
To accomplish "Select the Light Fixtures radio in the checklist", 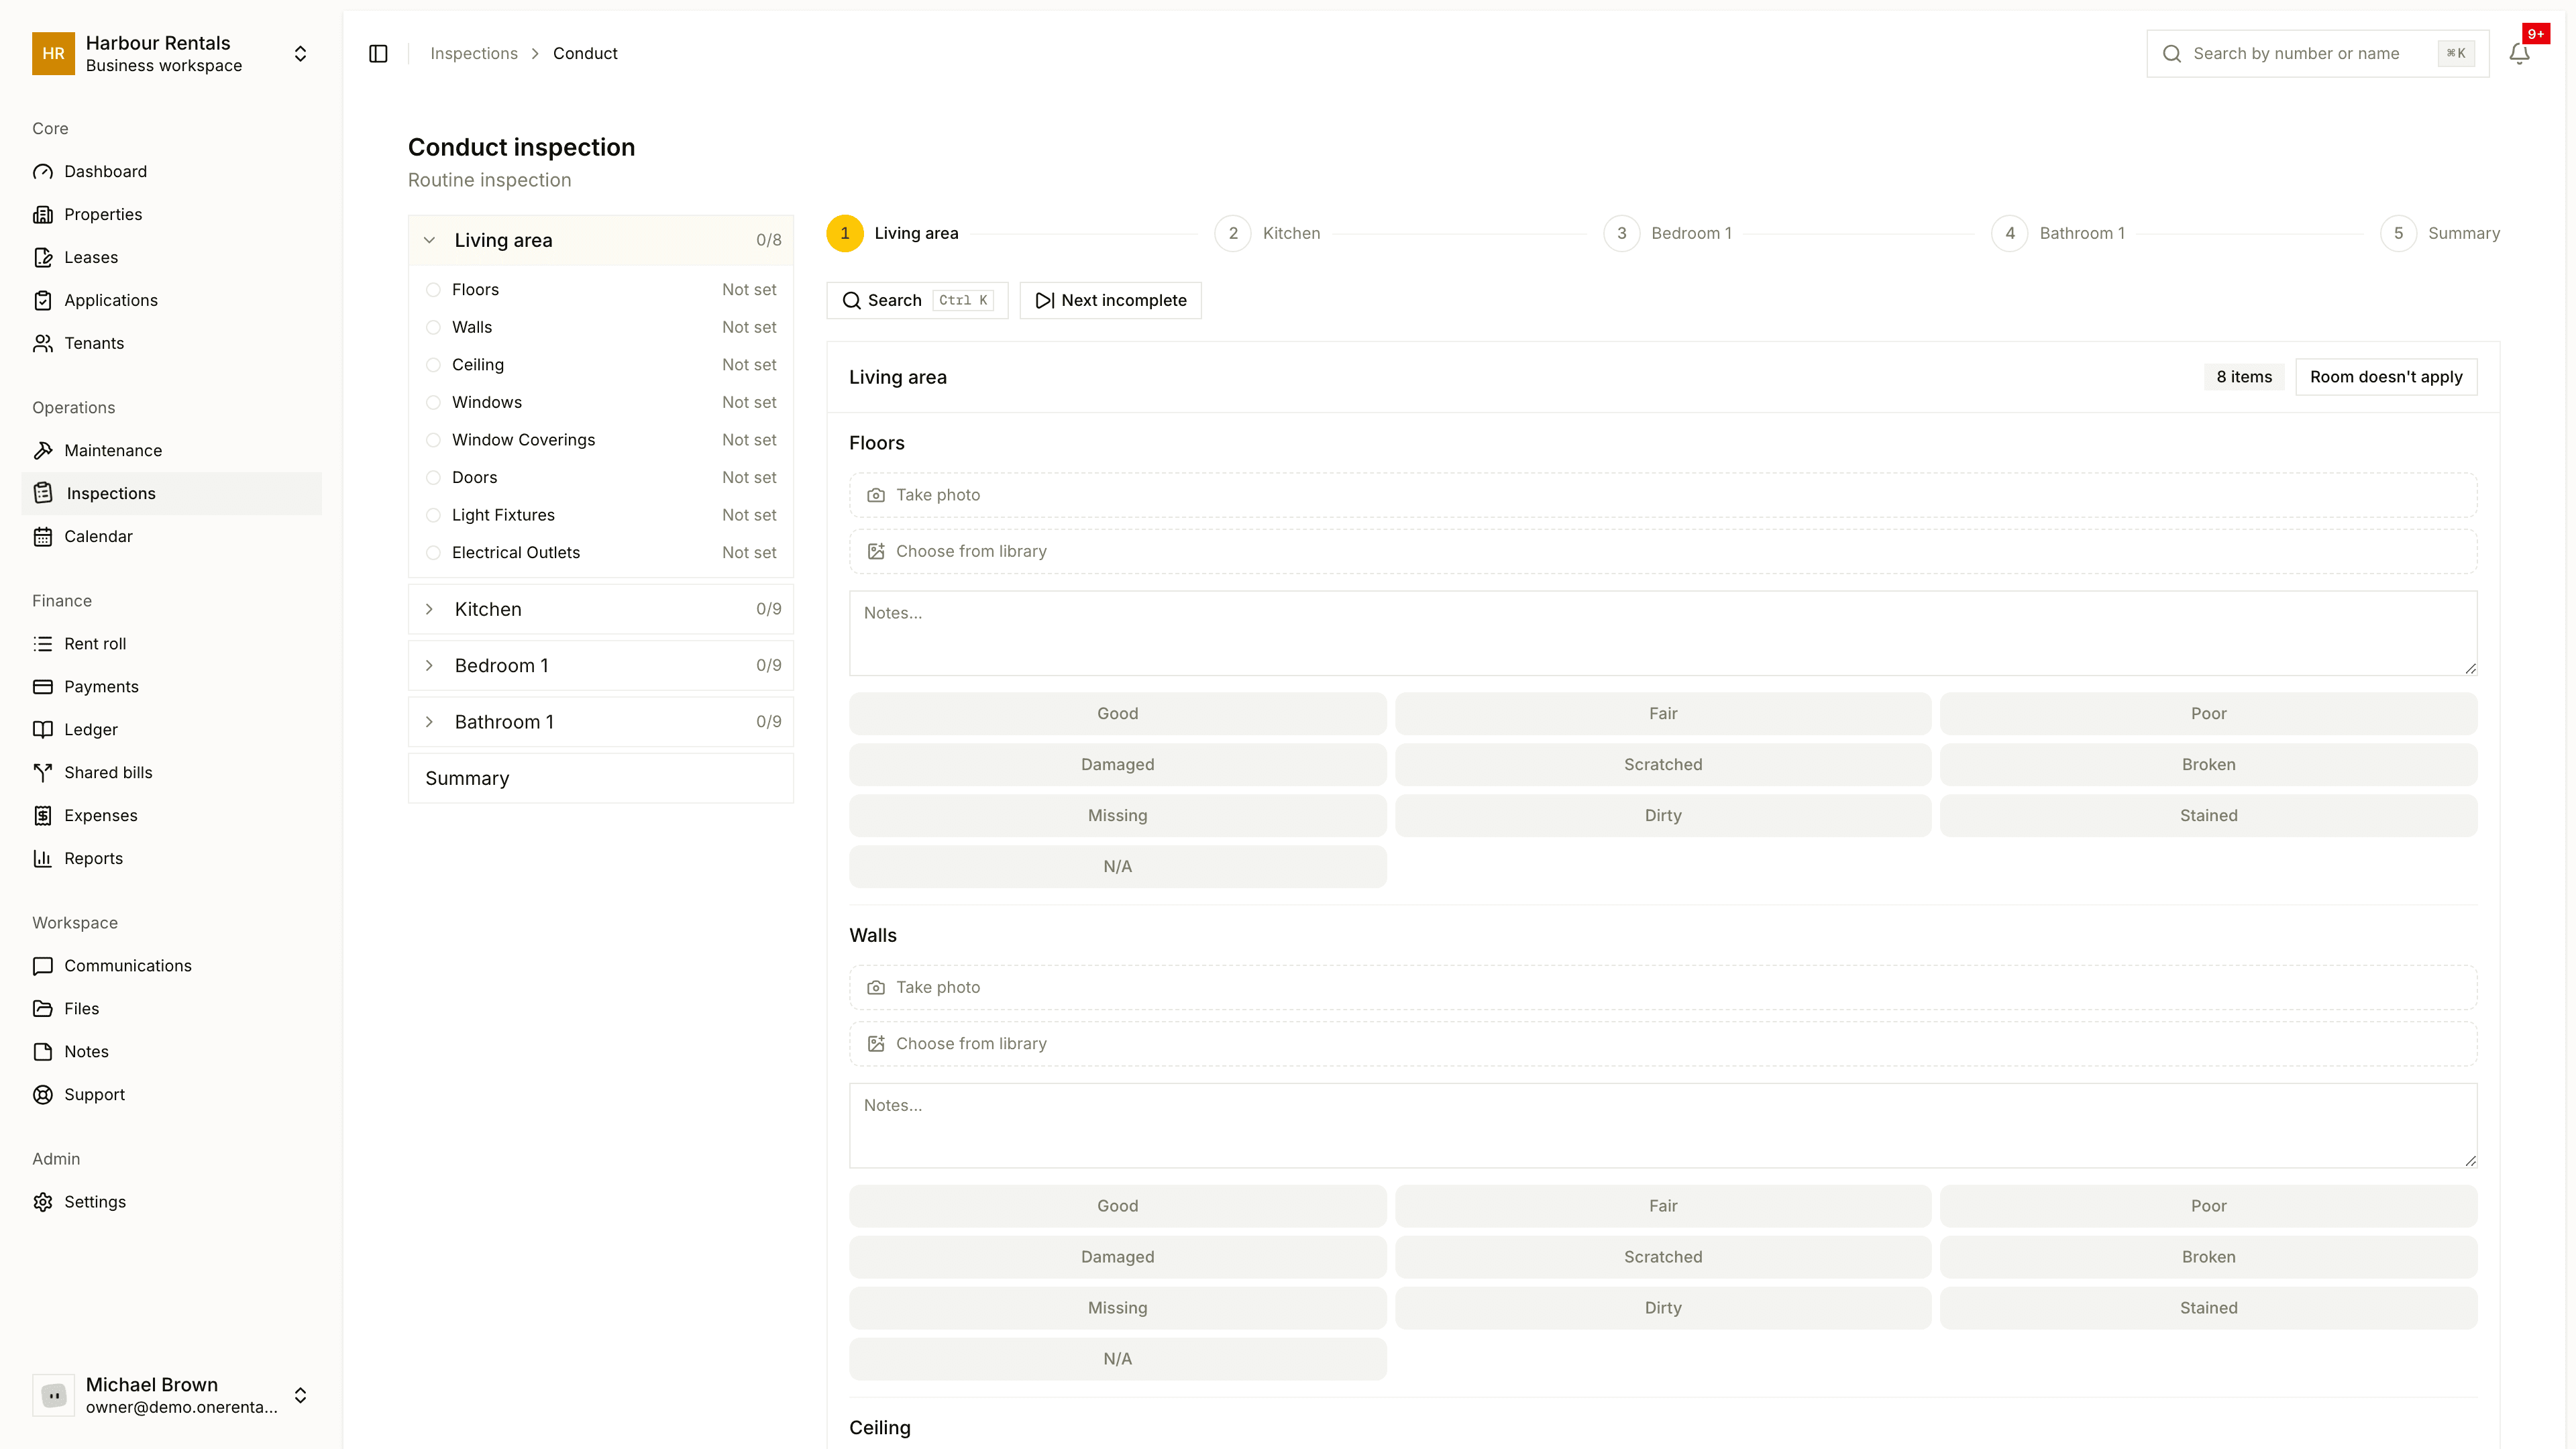I will tap(433, 515).
